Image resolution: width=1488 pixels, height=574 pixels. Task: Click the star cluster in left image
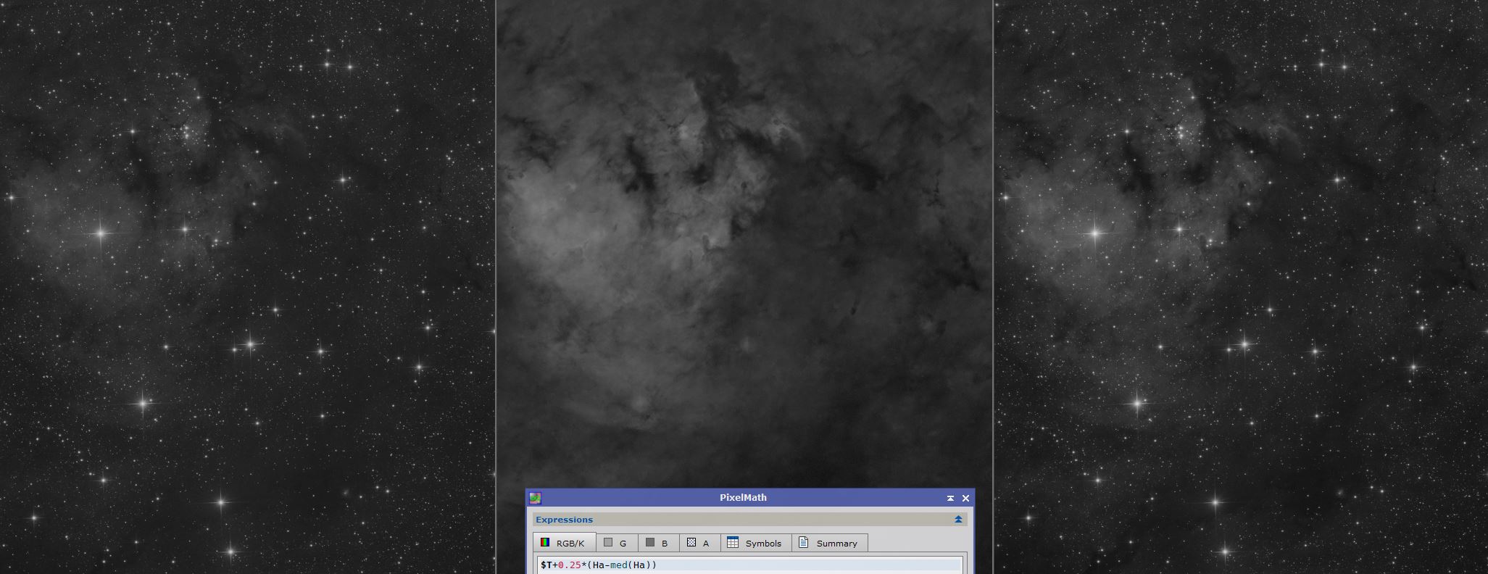pos(190,132)
